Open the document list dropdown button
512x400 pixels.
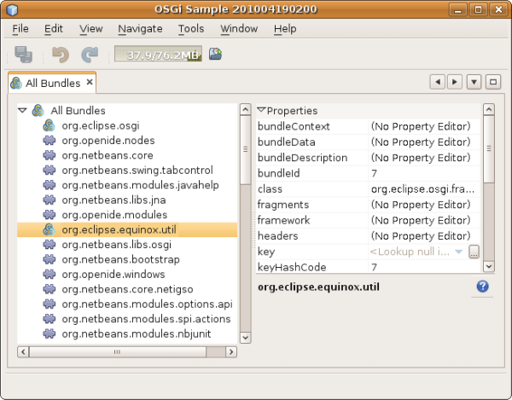(x=474, y=82)
